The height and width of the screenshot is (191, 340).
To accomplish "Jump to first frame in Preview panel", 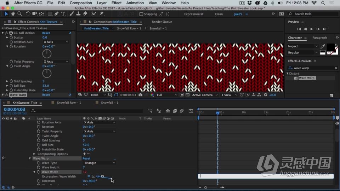I will point(299,29).
